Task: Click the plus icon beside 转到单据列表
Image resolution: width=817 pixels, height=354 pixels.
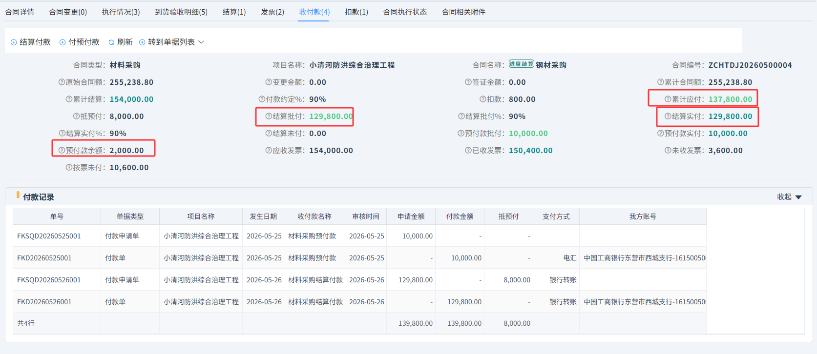Action: (x=142, y=42)
